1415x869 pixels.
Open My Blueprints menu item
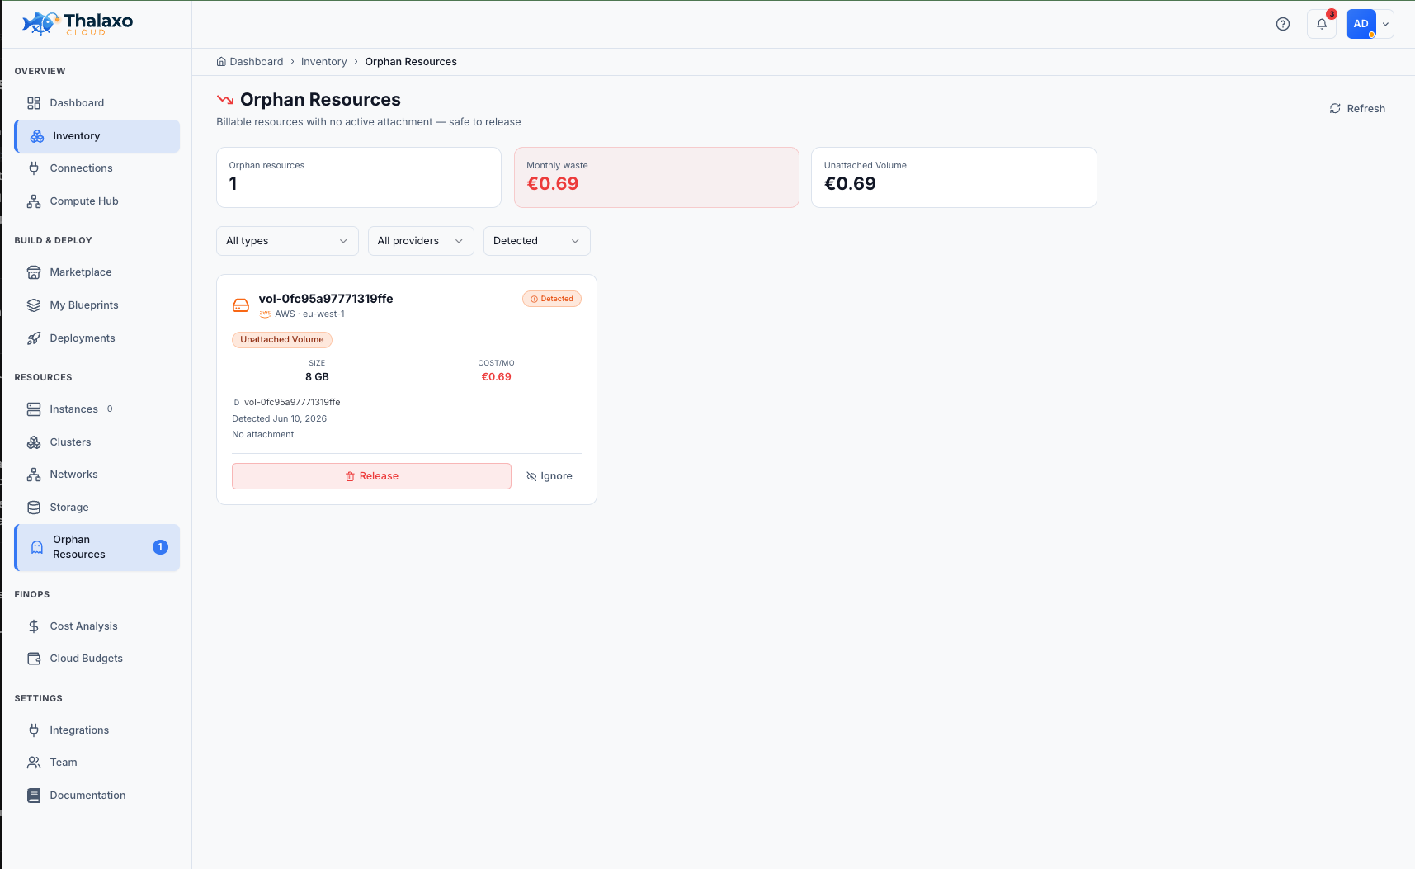[97, 305]
